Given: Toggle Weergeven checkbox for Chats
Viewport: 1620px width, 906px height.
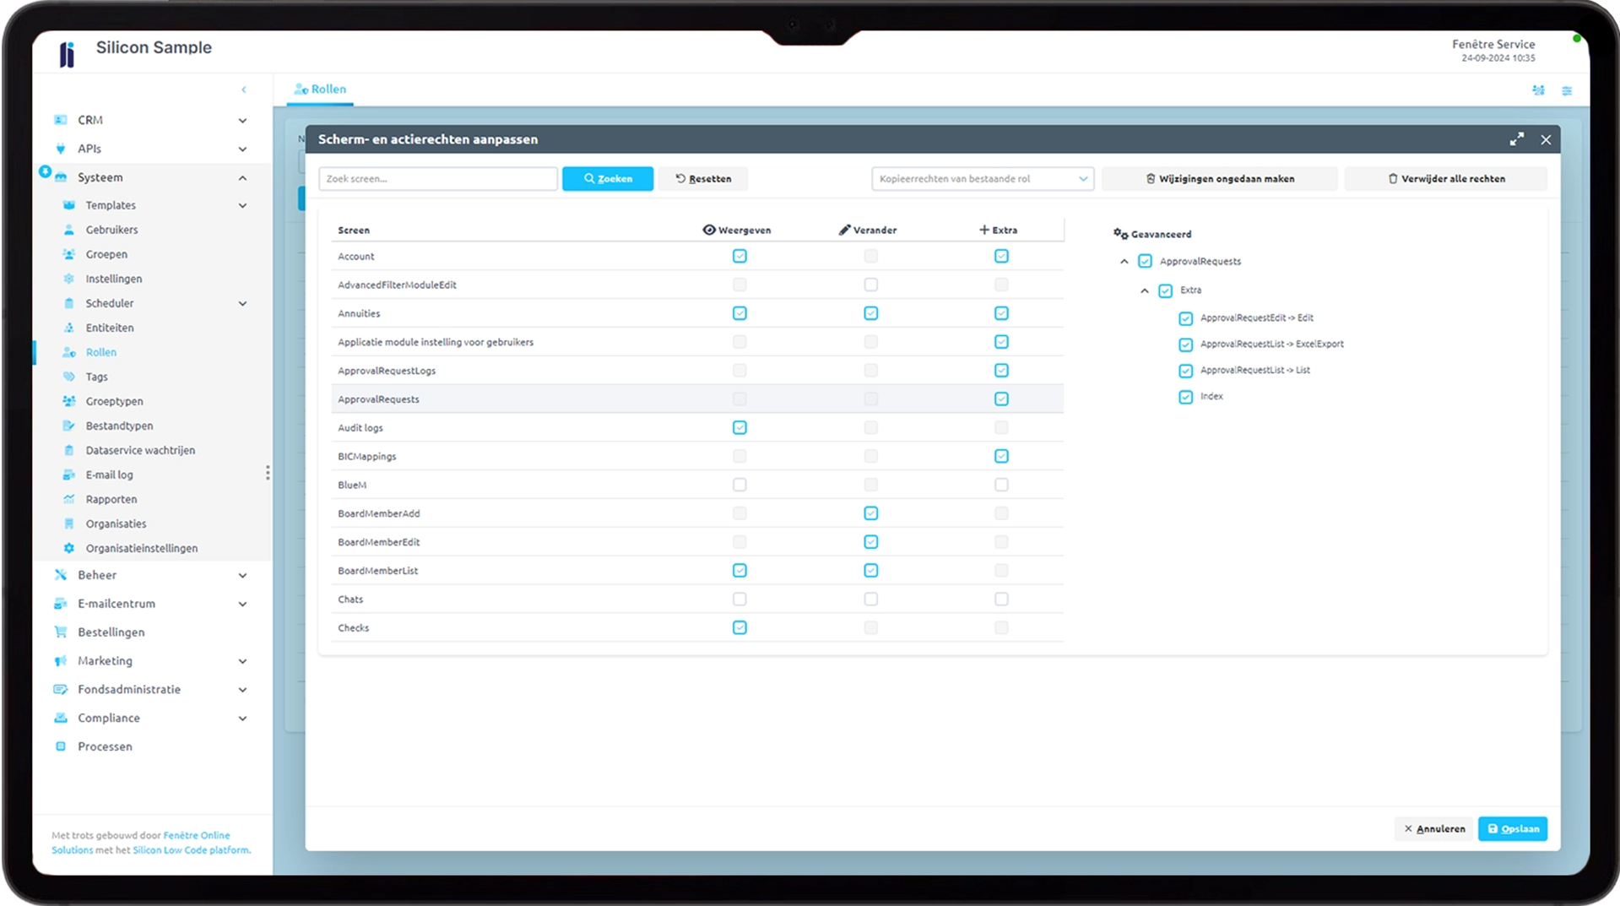Looking at the screenshot, I should coord(740,599).
